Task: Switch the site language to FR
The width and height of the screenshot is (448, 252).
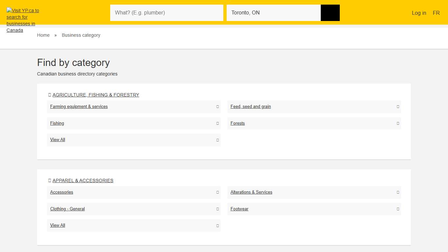Action: coord(436,13)
